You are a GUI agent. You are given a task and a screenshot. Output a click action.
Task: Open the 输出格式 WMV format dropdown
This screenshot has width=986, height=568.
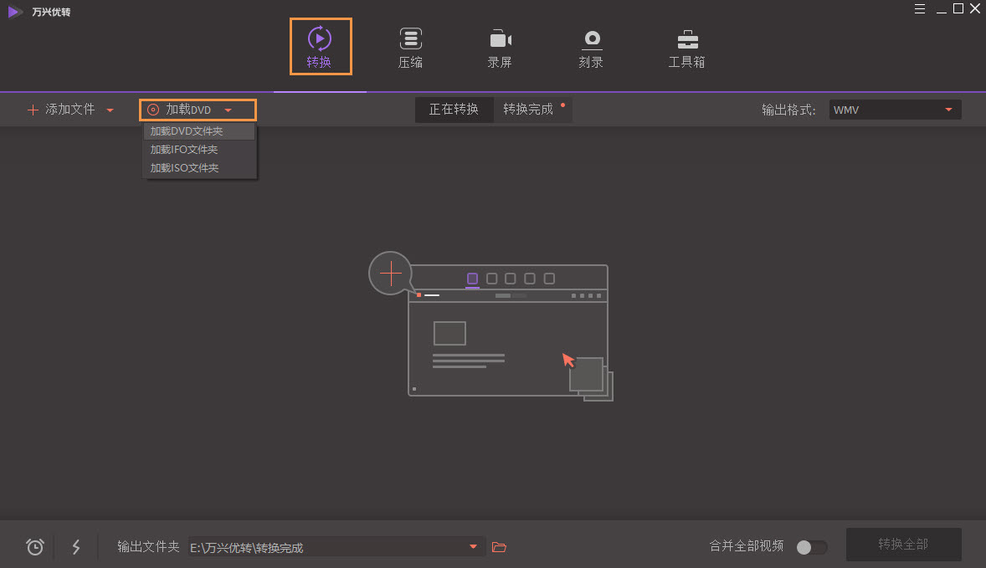click(x=894, y=109)
